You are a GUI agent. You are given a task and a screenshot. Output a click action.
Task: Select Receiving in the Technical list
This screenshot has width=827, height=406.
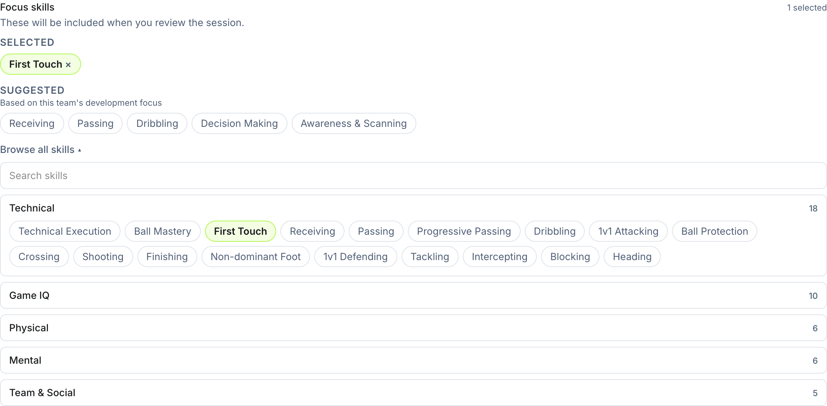pos(312,231)
